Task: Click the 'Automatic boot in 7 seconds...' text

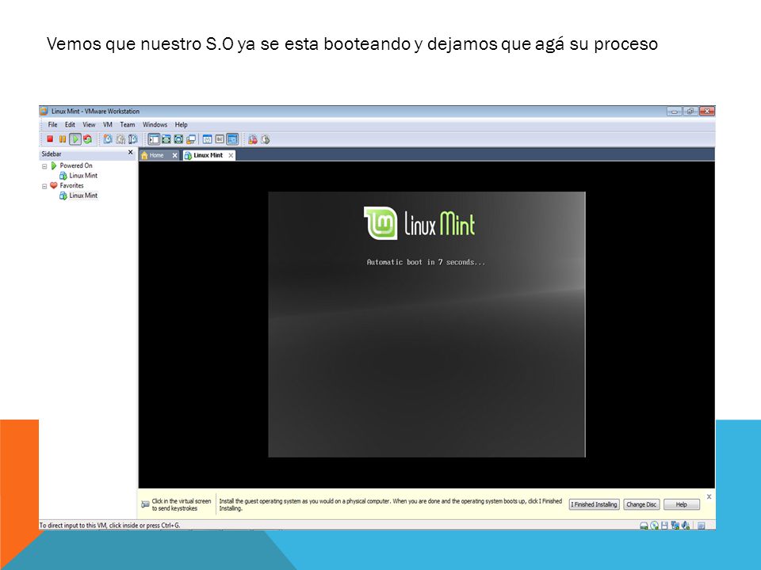Action: coord(426,262)
